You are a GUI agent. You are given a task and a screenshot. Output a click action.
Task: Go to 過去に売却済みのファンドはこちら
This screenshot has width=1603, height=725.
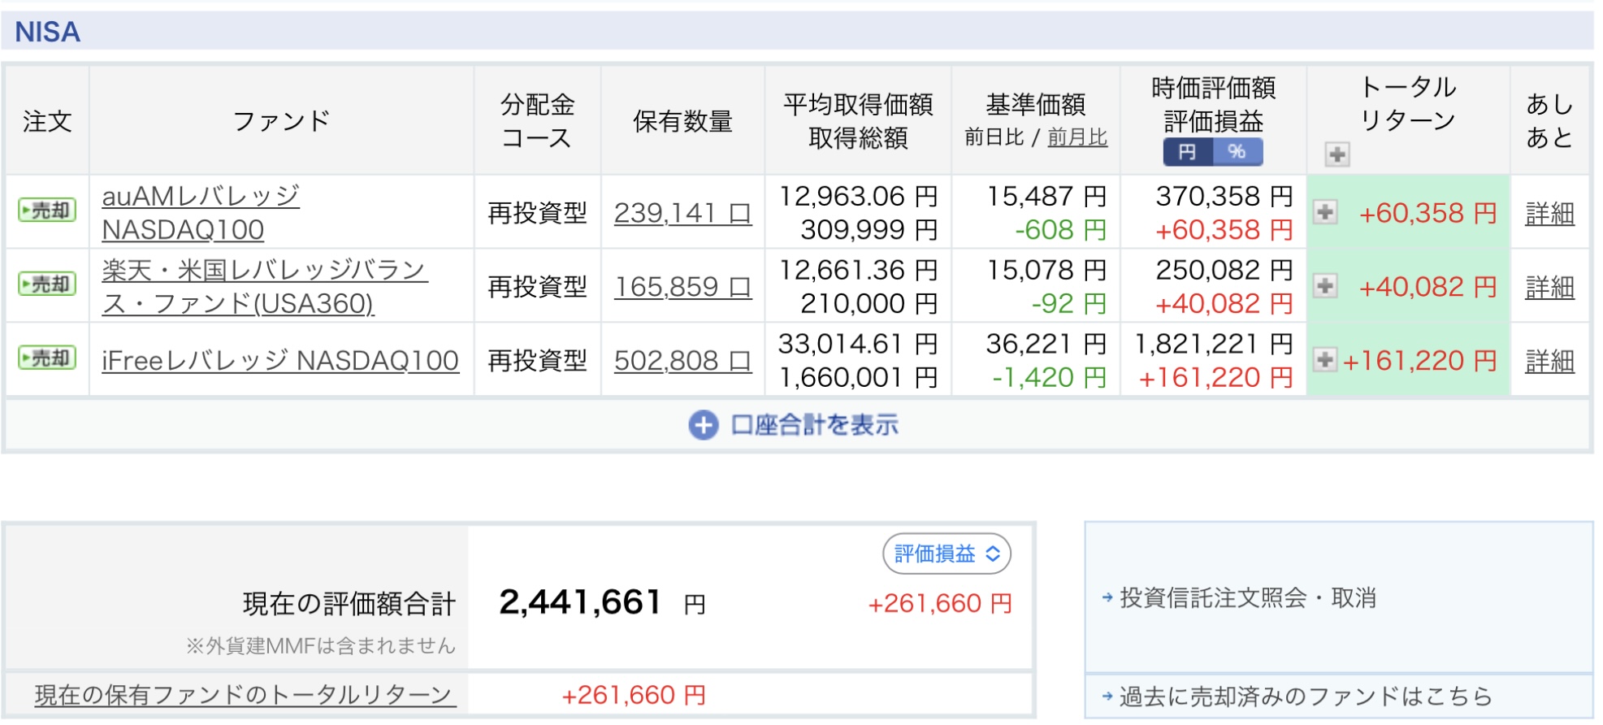click(1305, 697)
